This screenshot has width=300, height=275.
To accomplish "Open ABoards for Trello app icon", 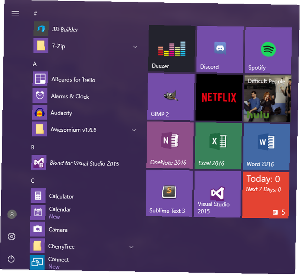I will pyautogui.click(x=40, y=79).
